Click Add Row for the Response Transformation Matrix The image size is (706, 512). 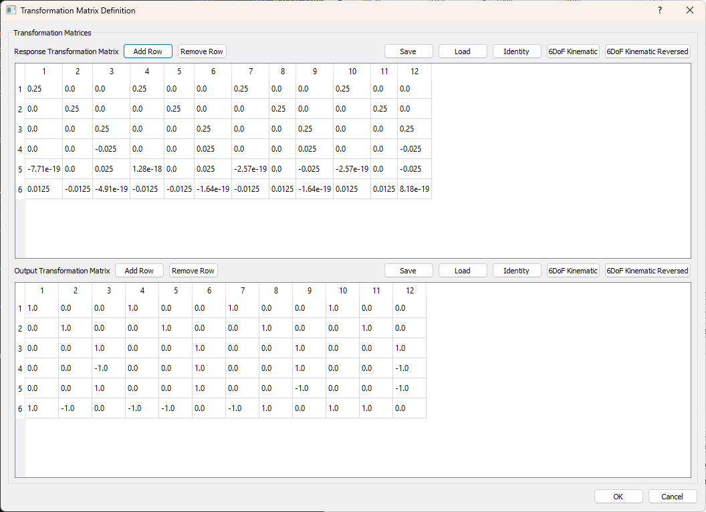point(148,51)
